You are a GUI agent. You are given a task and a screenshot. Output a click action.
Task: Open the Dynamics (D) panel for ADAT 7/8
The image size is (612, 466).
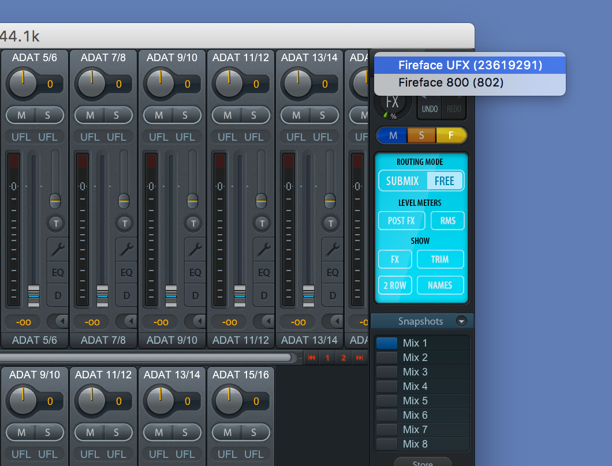(x=126, y=296)
